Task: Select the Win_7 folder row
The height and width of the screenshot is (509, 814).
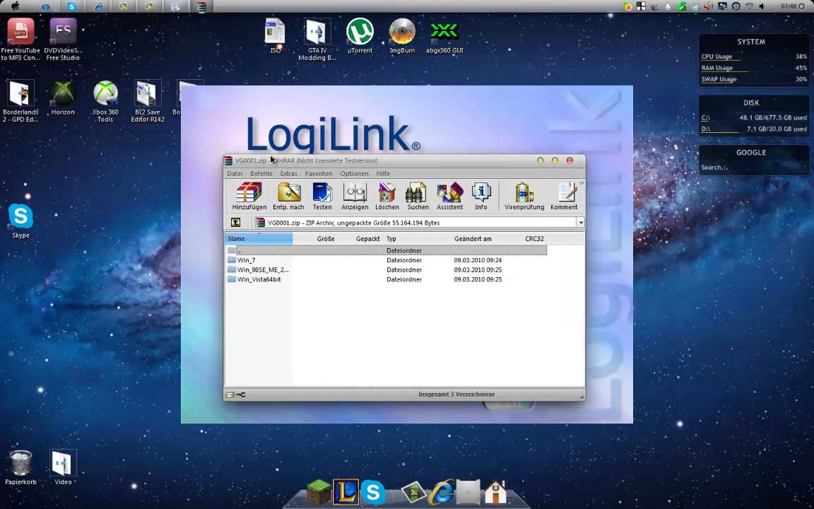Action: click(x=387, y=260)
